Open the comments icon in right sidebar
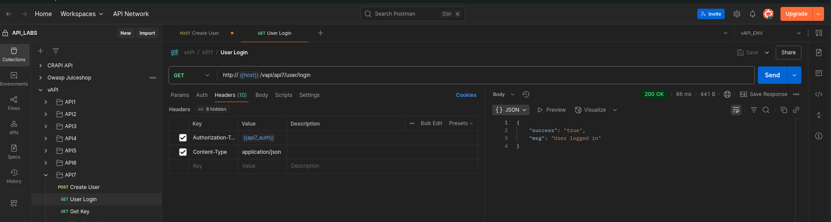 [x=819, y=73]
